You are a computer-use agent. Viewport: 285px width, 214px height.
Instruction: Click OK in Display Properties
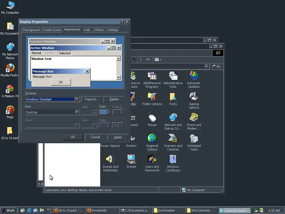point(73,137)
